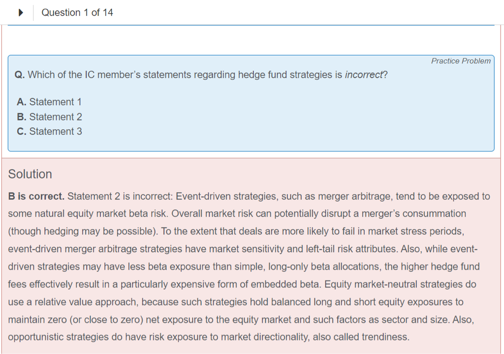Click the "Question 1 of 14" label
The height and width of the screenshot is (354, 504).
click(x=77, y=13)
